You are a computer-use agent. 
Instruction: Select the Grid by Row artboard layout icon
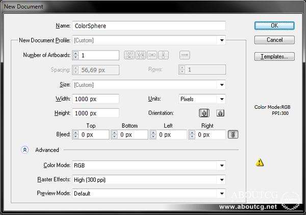click(x=129, y=55)
